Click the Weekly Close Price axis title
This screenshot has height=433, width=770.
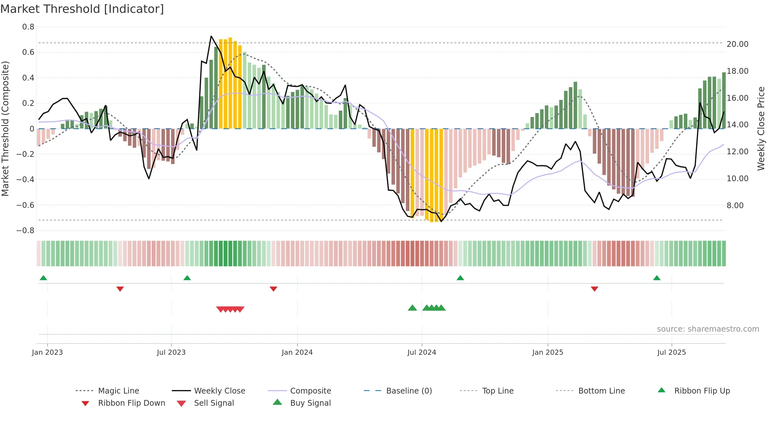pos(761,129)
